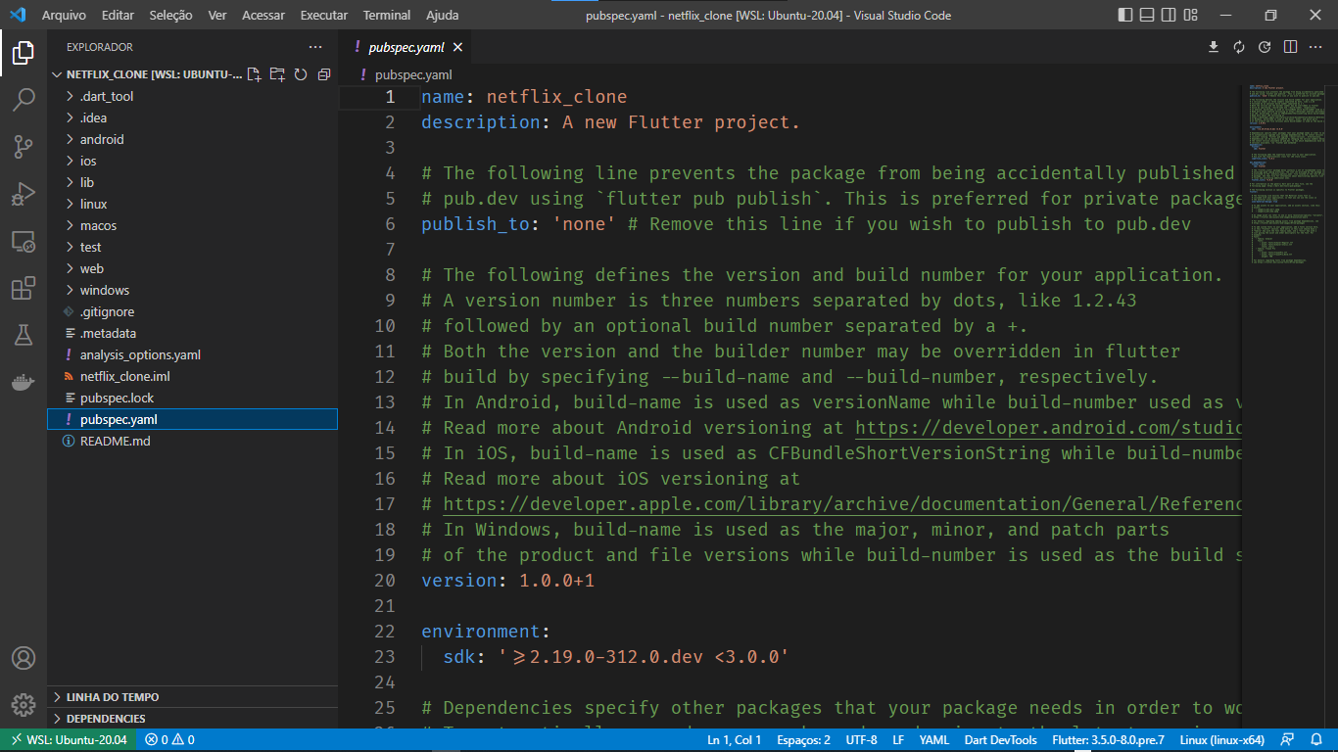The image size is (1338, 752).
Task: Click the Get Packages download icon
Action: (x=1214, y=47)
